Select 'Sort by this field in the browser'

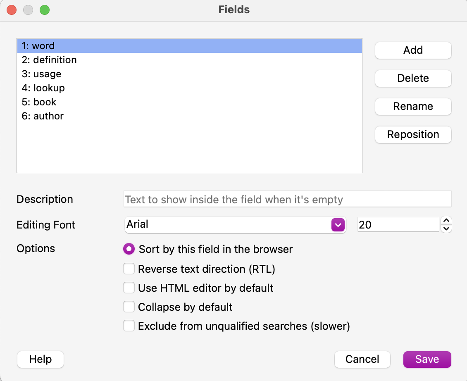[129, 249]
